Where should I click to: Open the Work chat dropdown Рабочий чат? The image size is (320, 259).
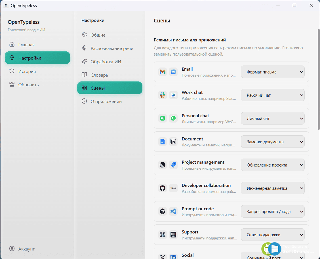coord(273,95)
